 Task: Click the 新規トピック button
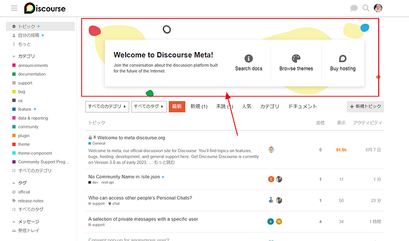[x=365, y=107]
